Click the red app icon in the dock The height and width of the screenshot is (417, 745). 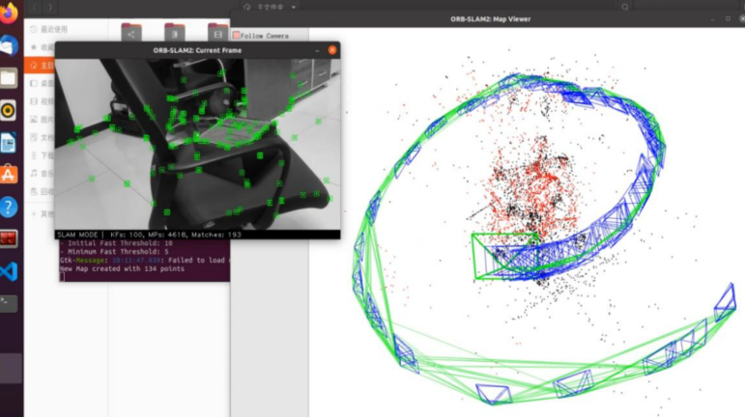tap(9, 239)
